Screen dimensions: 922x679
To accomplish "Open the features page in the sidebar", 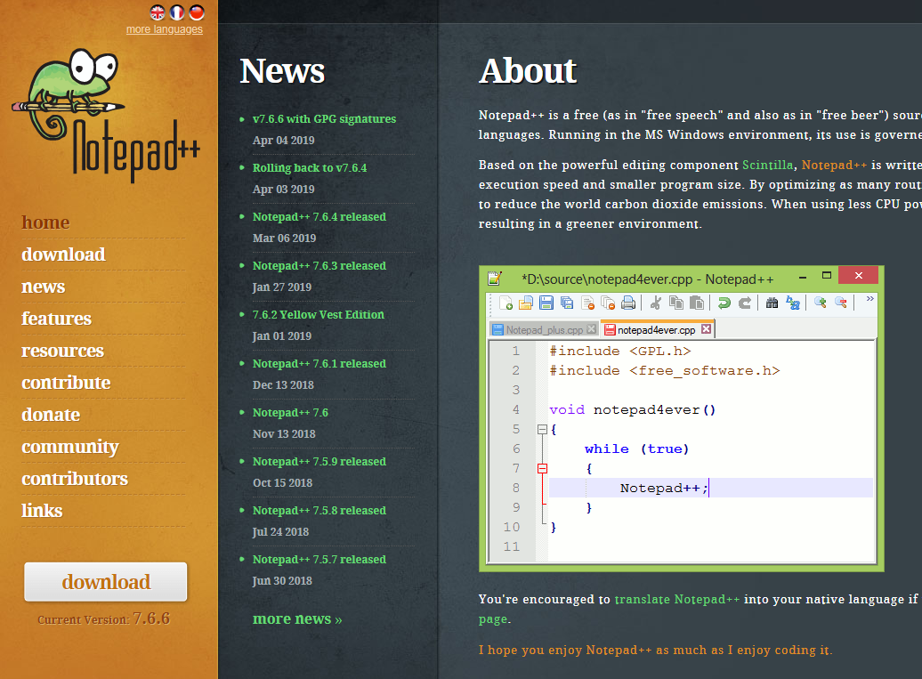I will pos(56,319).
